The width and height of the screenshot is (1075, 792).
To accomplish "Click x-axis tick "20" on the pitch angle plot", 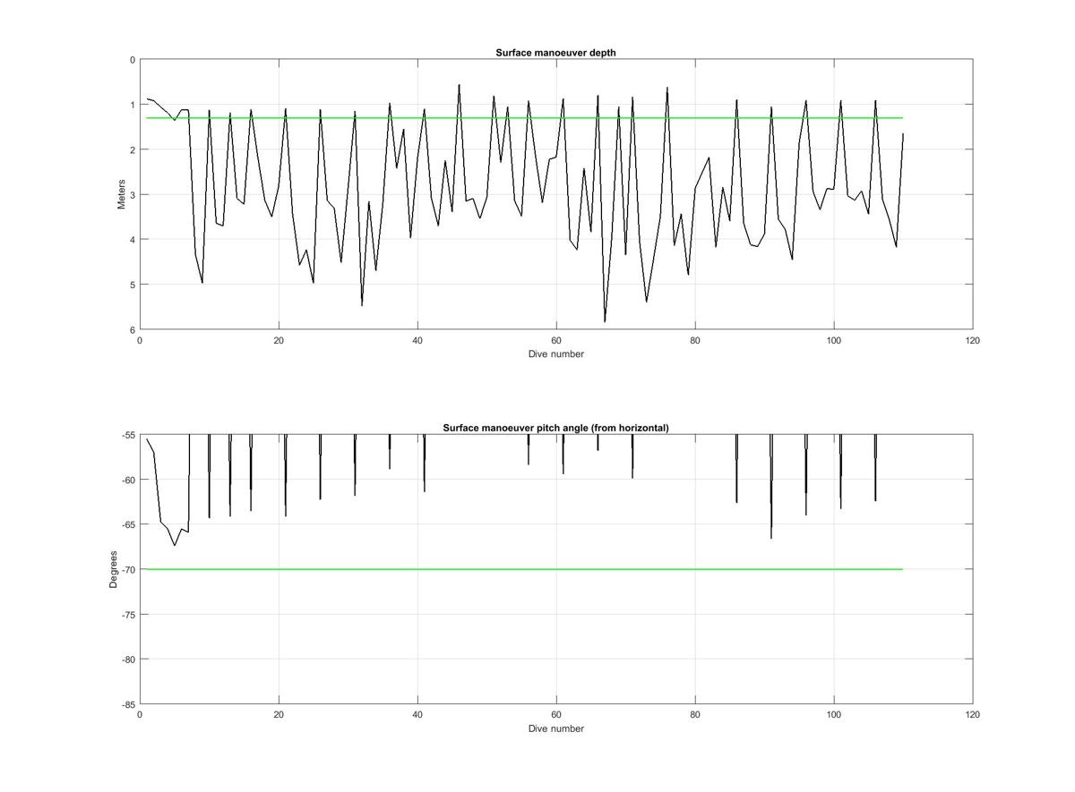I will [279, 715].
